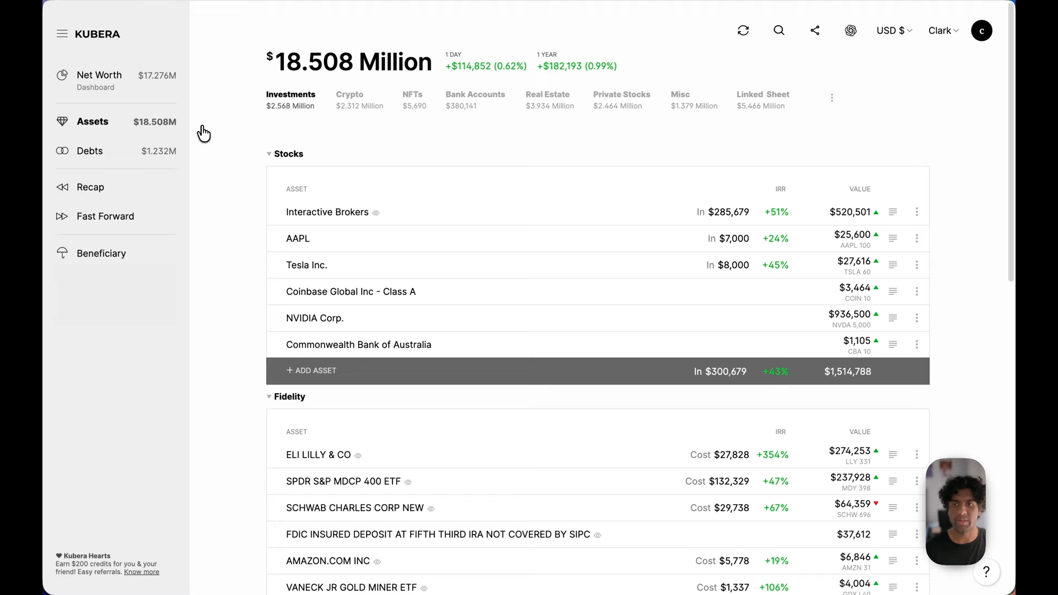This screenshot has height=595, width=1058.
Task: Click the page vertical scrollbar
Action: [x=1011, y=143]
